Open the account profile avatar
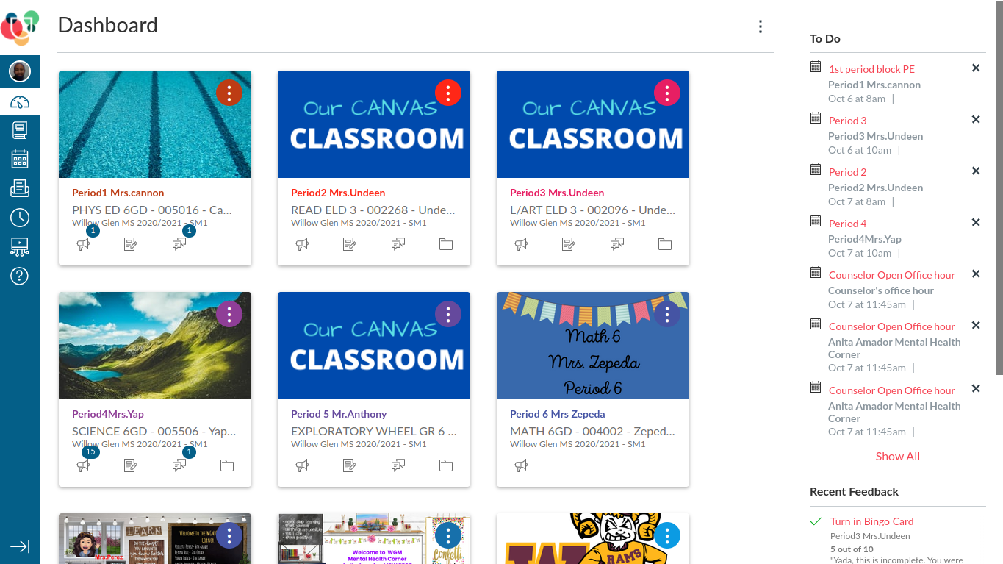Screen dimensions: 1003x564 click(20, 71)
